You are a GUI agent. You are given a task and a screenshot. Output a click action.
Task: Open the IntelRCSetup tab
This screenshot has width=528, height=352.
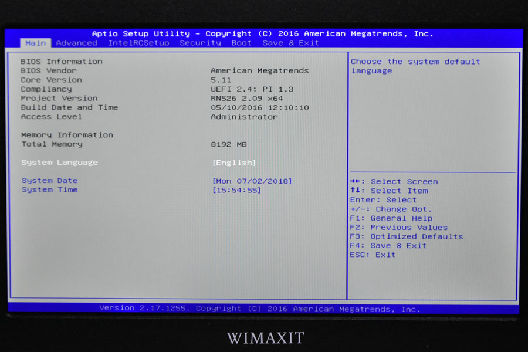click(138, 43)
